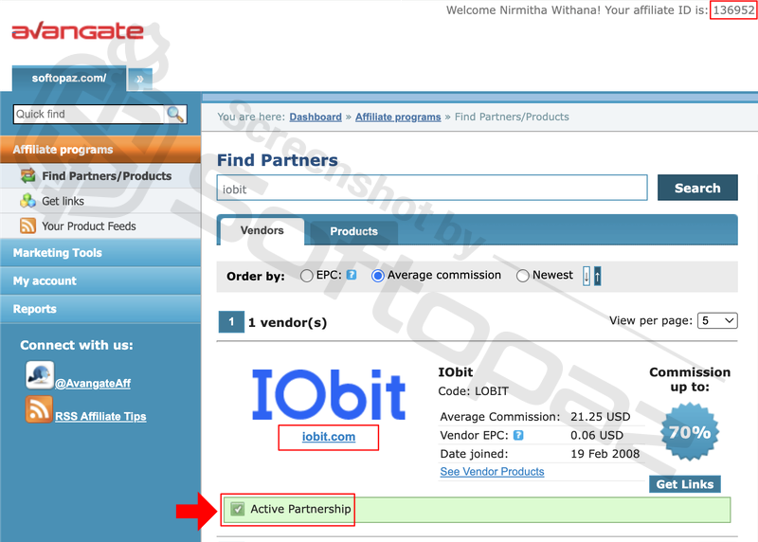The height and width of the screenshot is (542, 758).
Task: Click the IObit vendor logo
Action: 329,394
